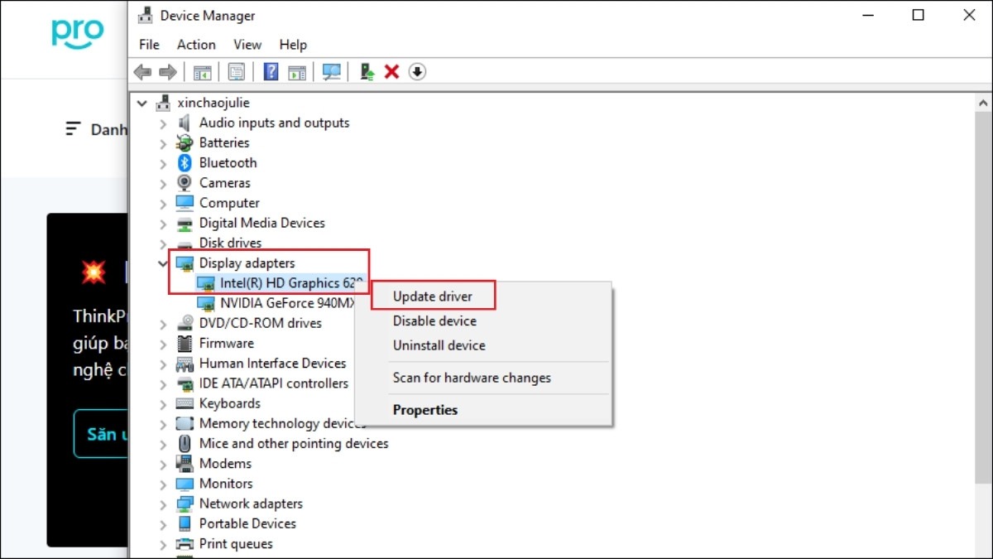Open the File menu

[x=149, y=45]
